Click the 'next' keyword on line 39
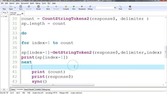This screenshot has height=94, width=167. [x=27, y=62]
